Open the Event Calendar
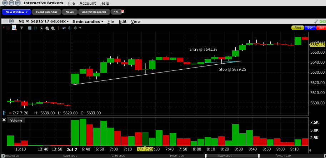This screenshot has width=326, height=158. click(x=46, y=12)
